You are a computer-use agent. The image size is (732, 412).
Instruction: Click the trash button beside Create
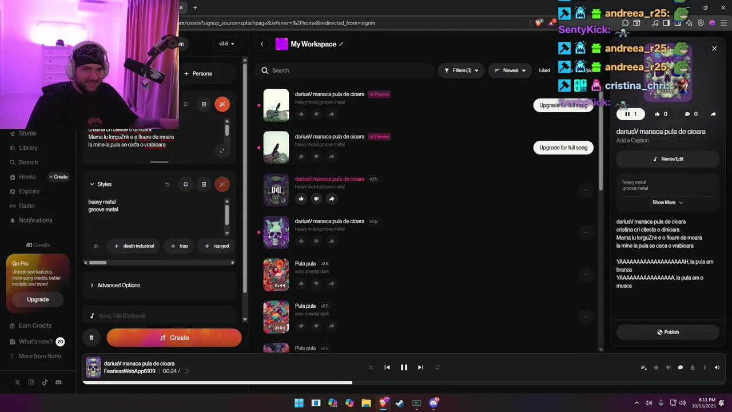91,338
